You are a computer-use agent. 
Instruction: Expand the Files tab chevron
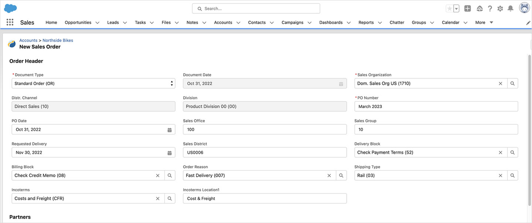point(177,23)
